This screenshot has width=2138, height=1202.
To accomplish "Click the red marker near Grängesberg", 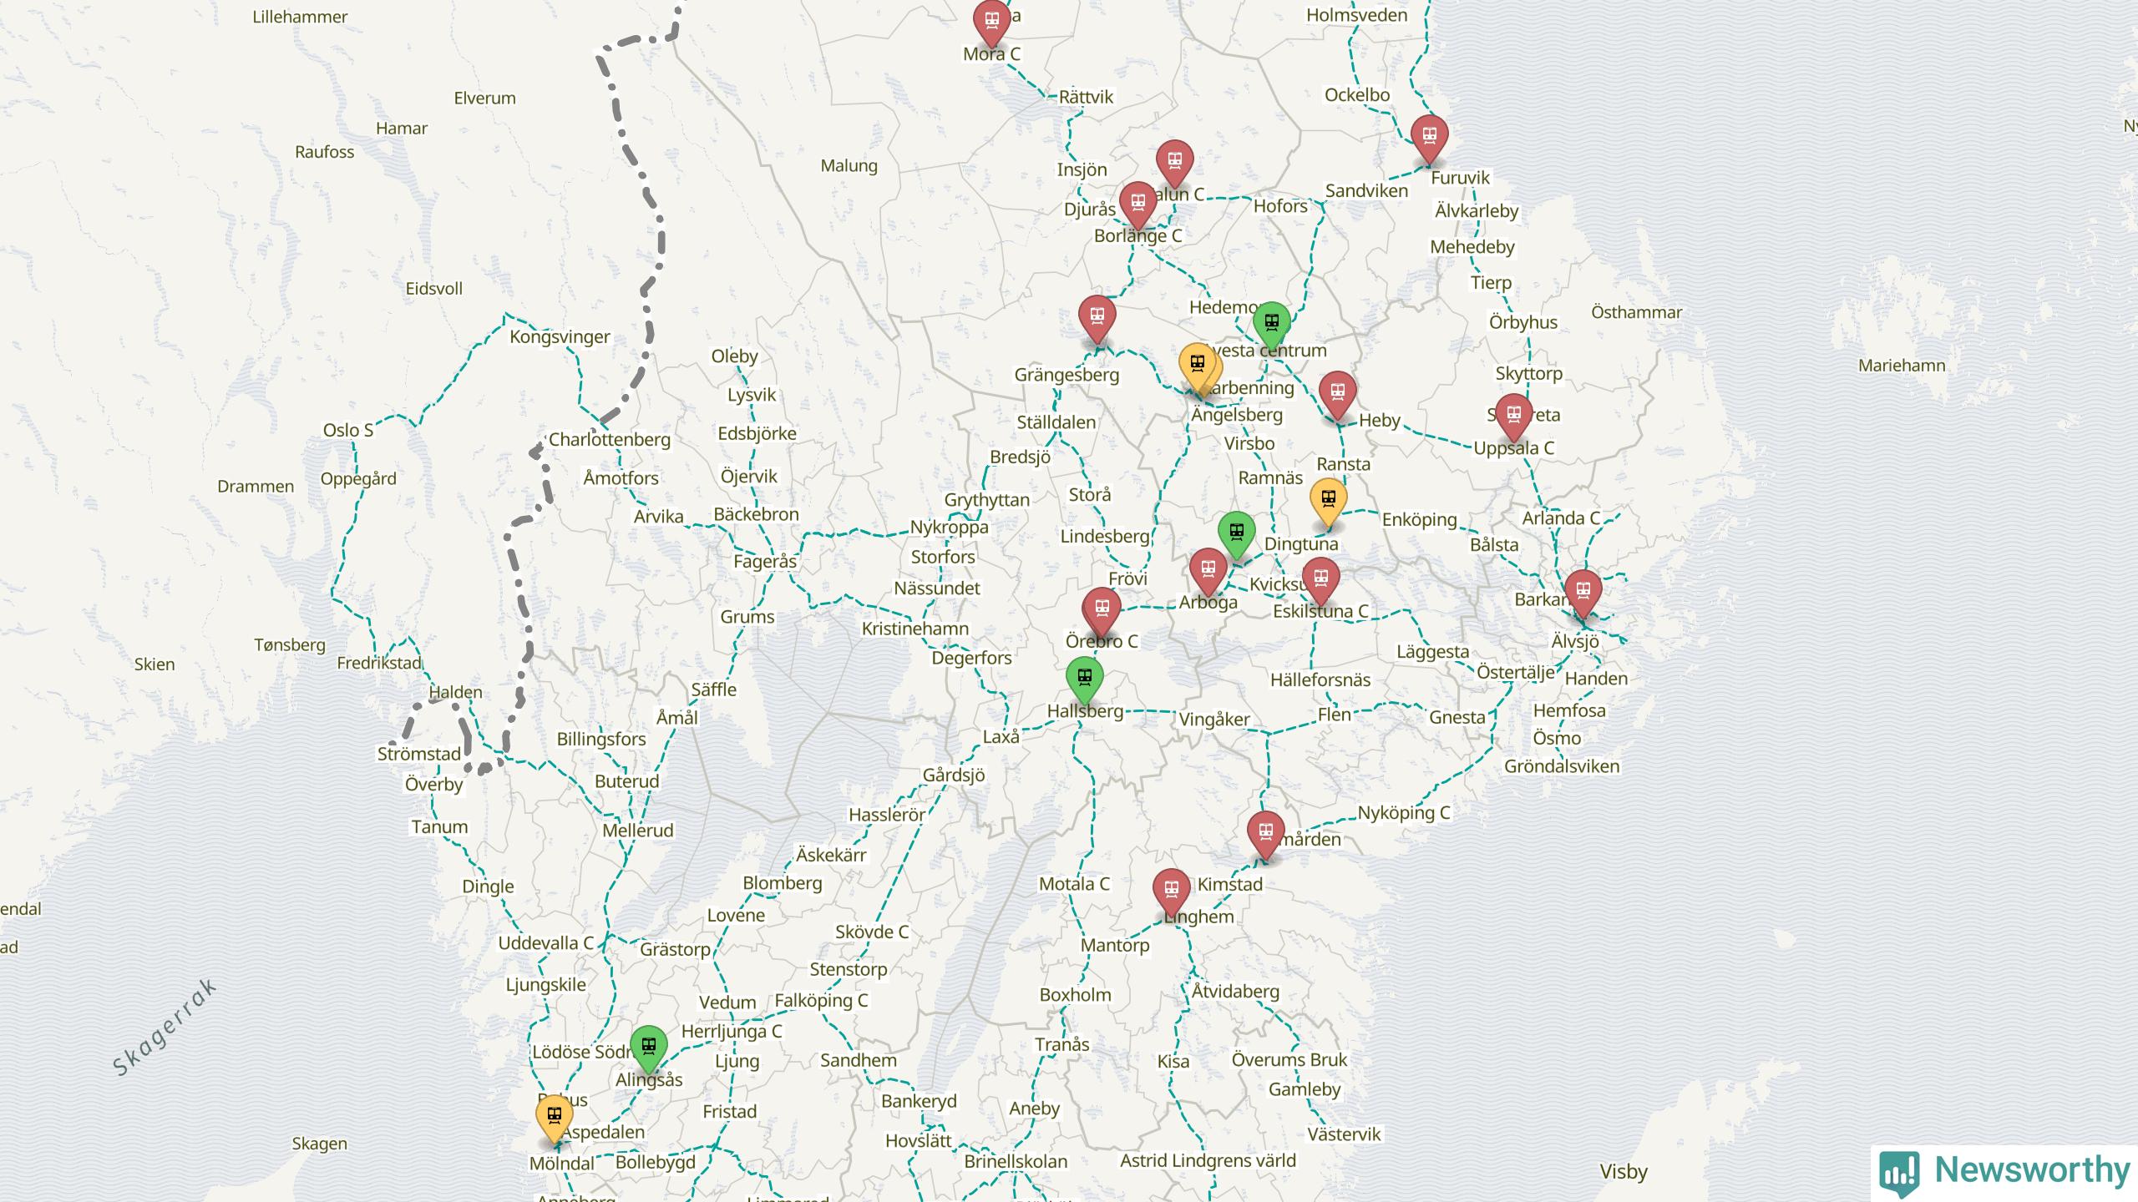I will (1097, 316).
